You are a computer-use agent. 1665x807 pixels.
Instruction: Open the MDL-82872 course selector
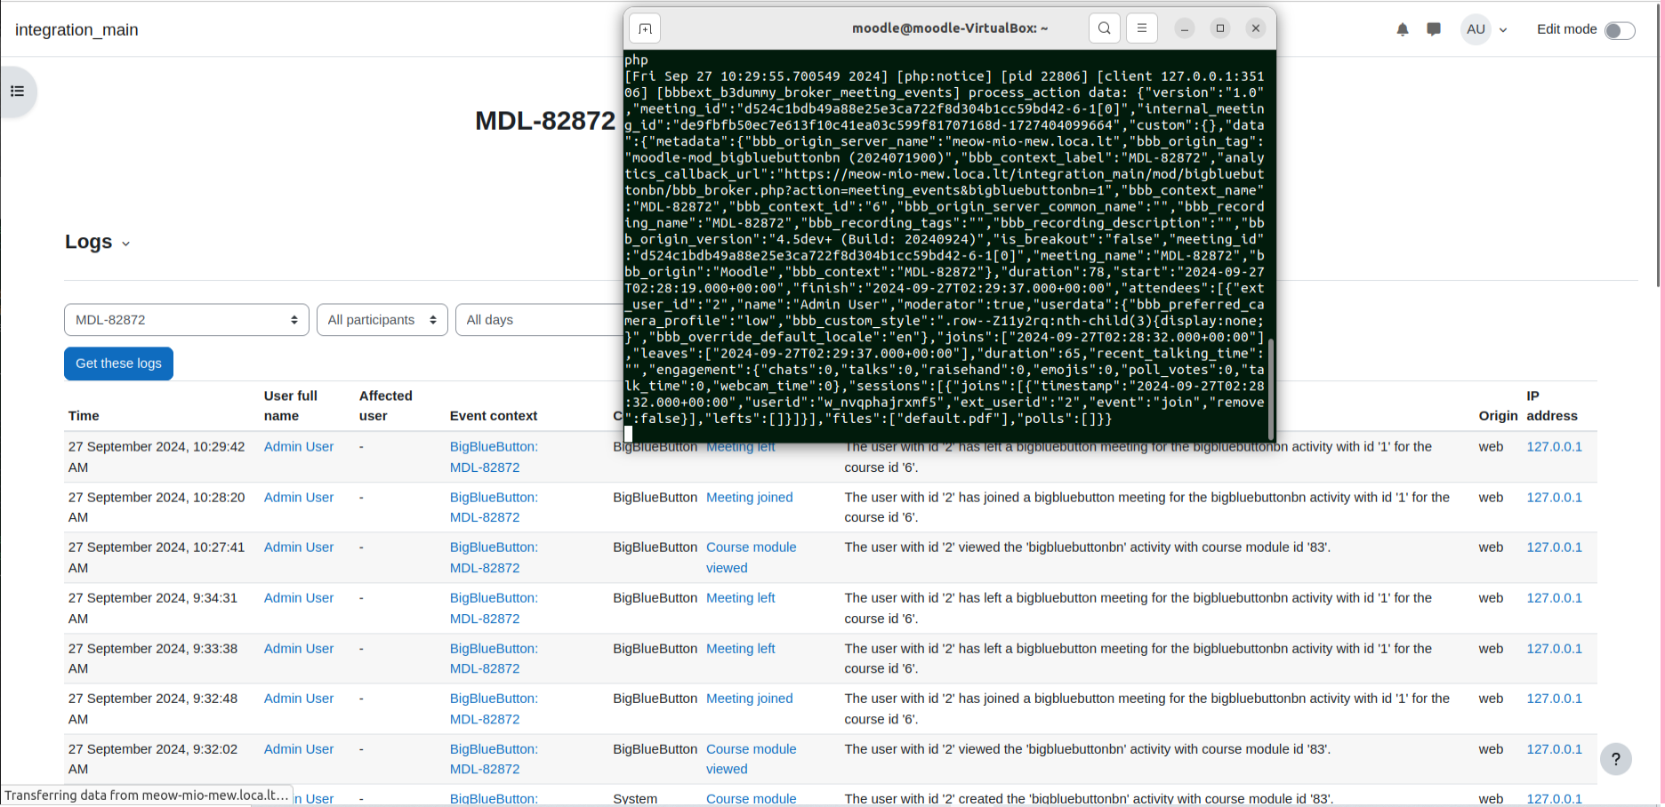[187, 320]
